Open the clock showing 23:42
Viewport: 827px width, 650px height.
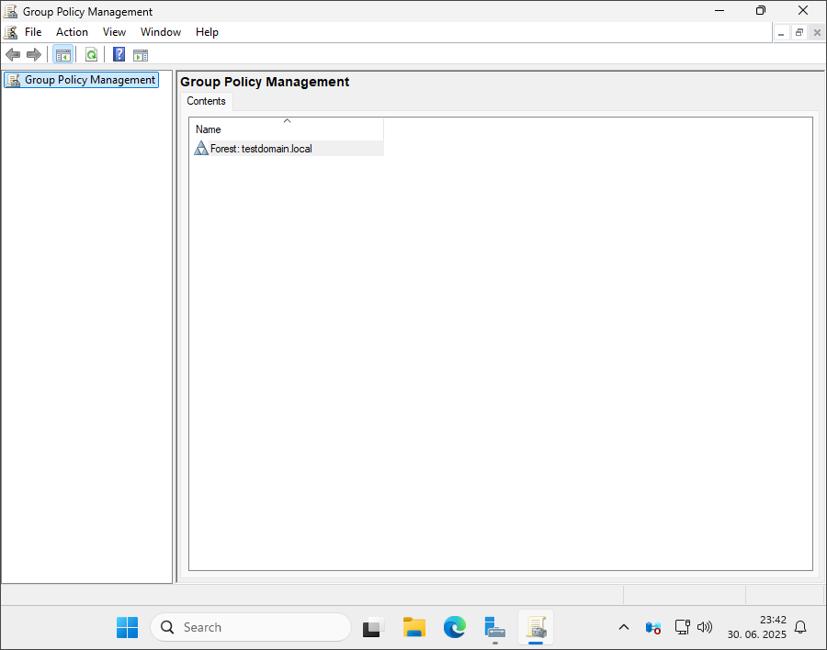[757, 627]
